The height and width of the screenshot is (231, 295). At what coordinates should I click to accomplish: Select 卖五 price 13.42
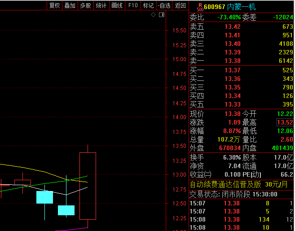(x=233, y=27)
